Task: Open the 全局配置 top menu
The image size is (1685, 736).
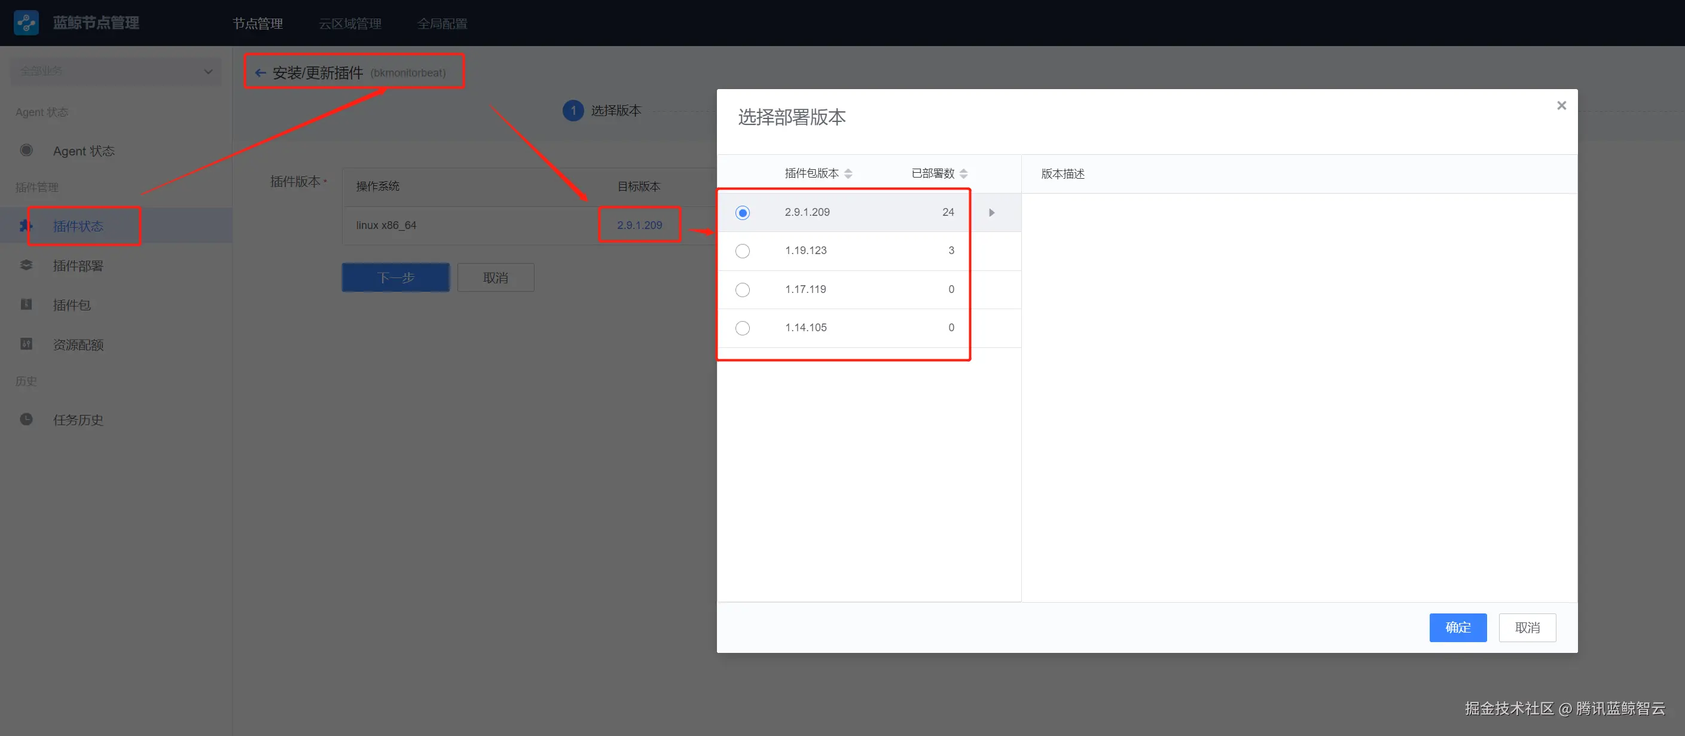Action: [x=442, y=23]
